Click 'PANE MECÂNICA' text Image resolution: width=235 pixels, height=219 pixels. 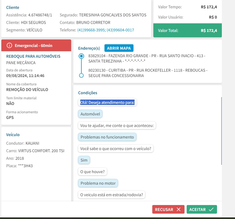point(21,63)
